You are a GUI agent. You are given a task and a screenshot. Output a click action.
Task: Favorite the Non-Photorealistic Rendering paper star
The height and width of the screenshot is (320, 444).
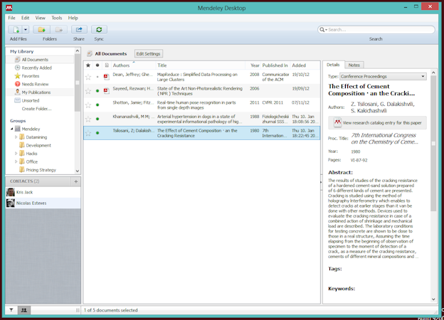[88, 91]
